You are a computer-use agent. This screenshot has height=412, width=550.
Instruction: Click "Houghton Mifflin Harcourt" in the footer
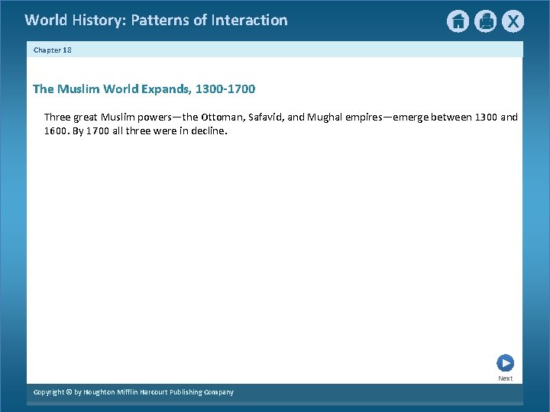click(x=125, y=392)
